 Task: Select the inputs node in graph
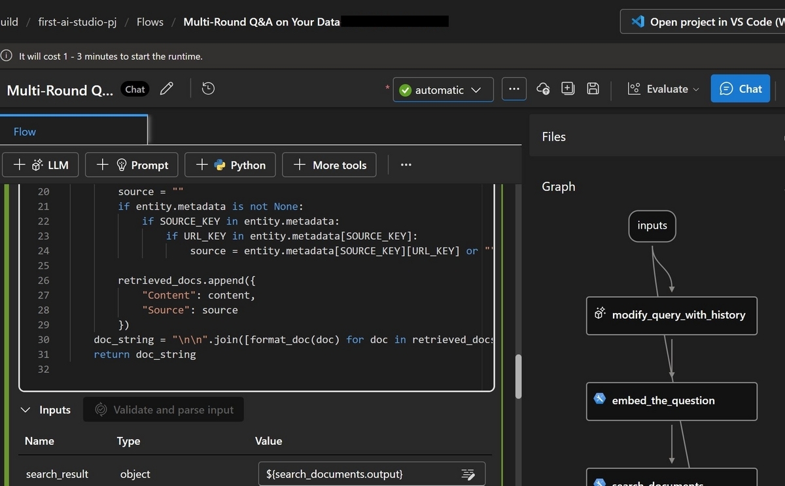tap(652, 225)
